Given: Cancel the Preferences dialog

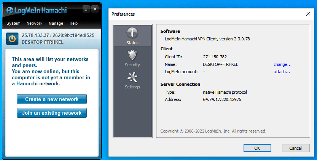Looking at the screenshot, I should [x=296, y=148].
